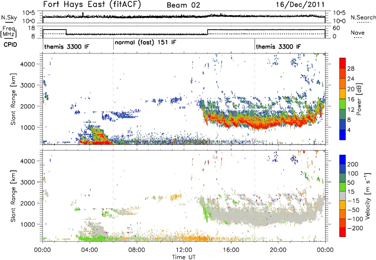Click the 'Nave' legend label
Screen dimensions: 376x260
[x=358, y=32]
